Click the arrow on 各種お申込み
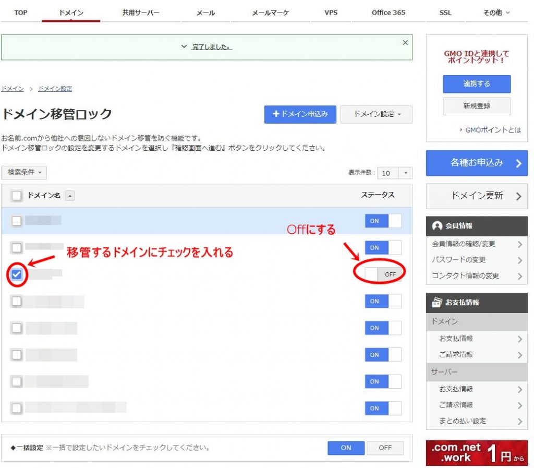 tap(518, 163)
